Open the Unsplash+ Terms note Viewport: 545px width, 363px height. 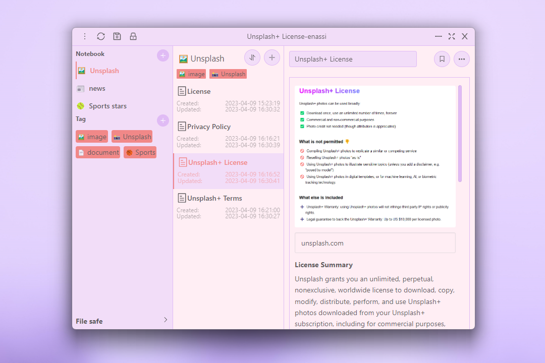229,207
